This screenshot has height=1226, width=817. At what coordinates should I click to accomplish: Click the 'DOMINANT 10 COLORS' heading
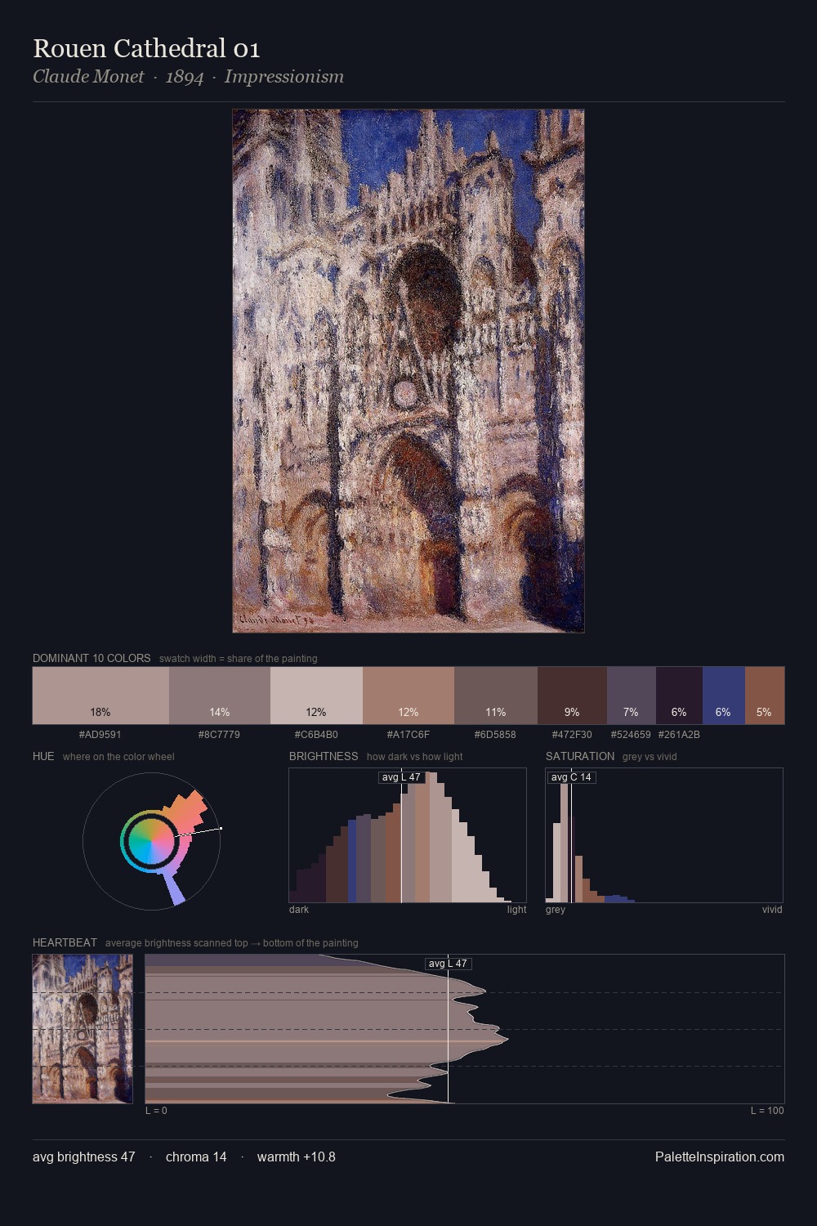tap(92, 658)
